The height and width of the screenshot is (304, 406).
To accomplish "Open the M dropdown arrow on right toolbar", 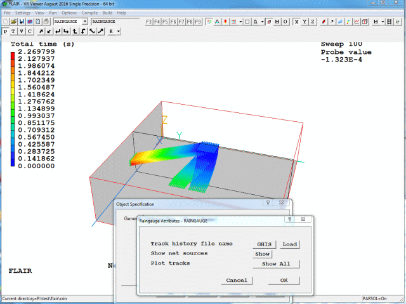I will pyautogui.click(x=383, y=22).
